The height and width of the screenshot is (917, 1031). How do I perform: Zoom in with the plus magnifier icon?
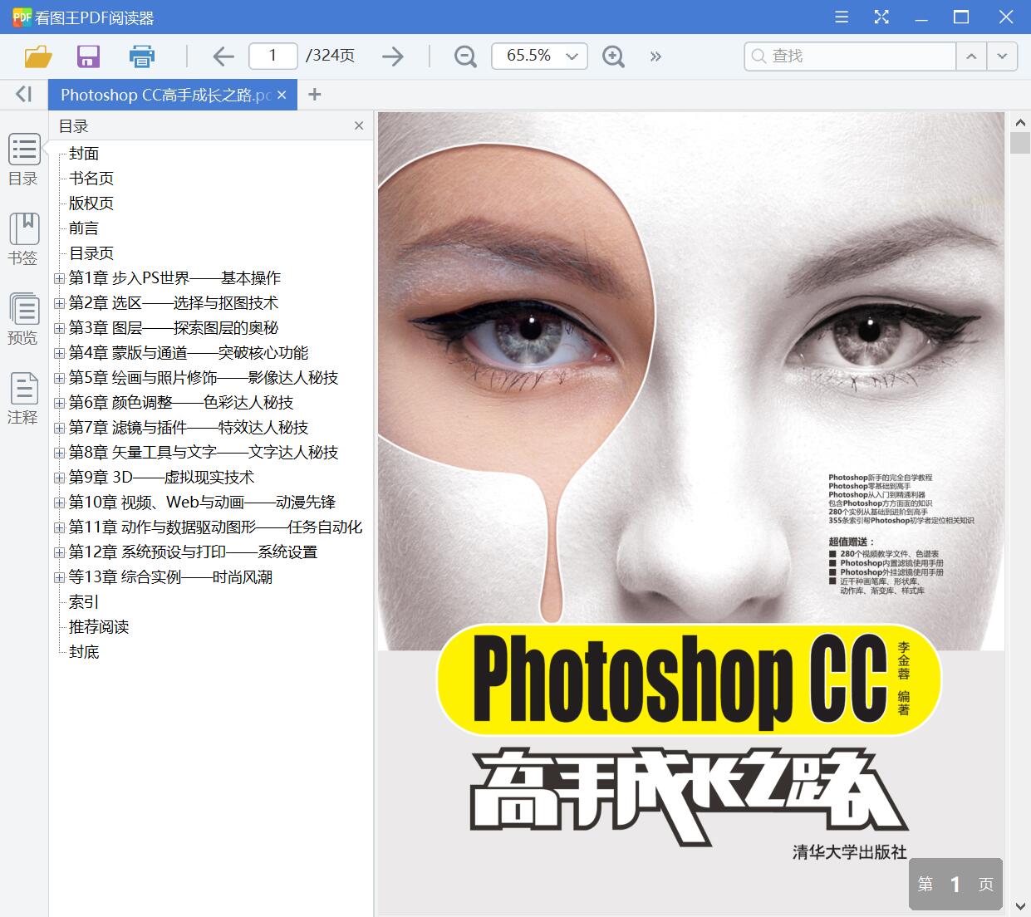coord(613,56)
